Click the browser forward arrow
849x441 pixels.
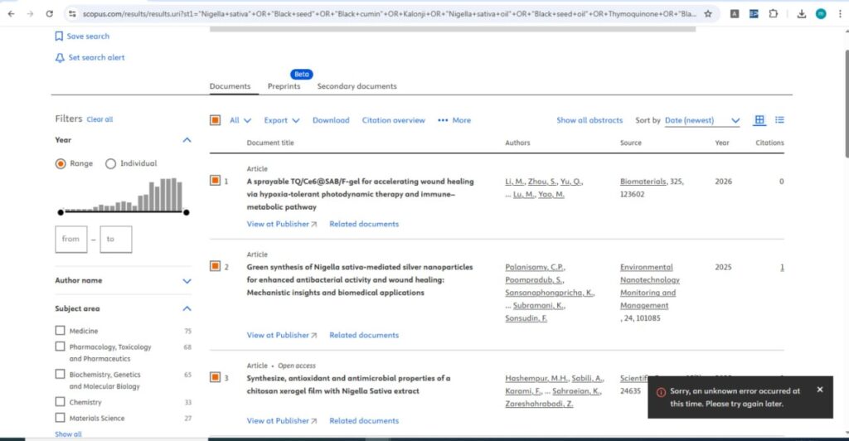click(x=31, y=14)
